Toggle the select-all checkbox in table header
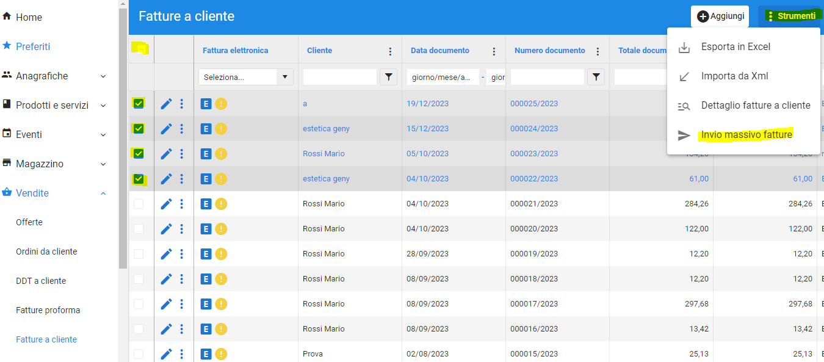 [x=140, y=48]
